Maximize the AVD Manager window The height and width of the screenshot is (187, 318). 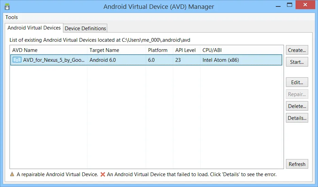pos(290,5)
